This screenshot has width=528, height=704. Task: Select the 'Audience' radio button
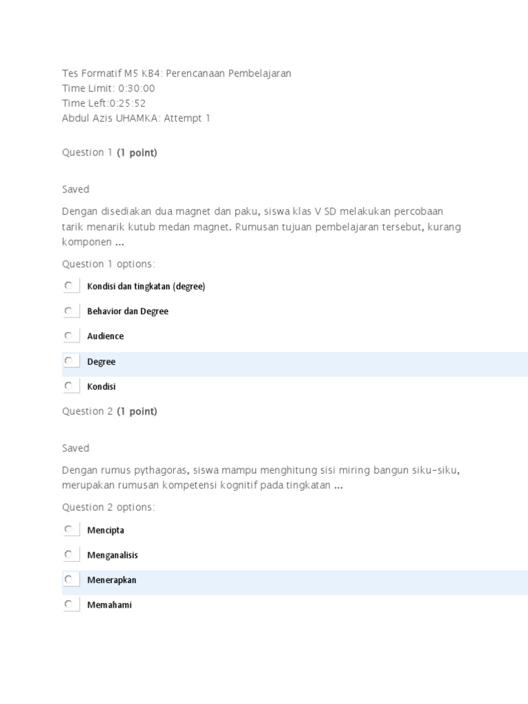pyautogui.click(x=68, y=336)
